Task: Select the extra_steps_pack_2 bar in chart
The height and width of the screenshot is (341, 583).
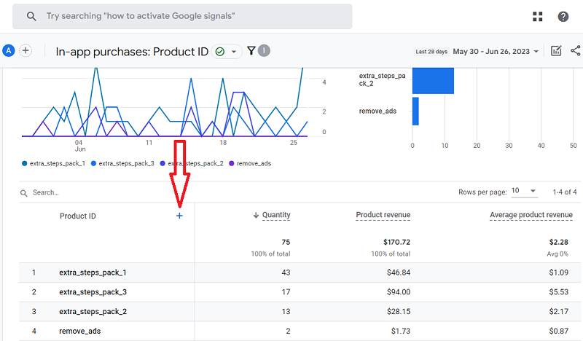Action: (x=433, y=80)
